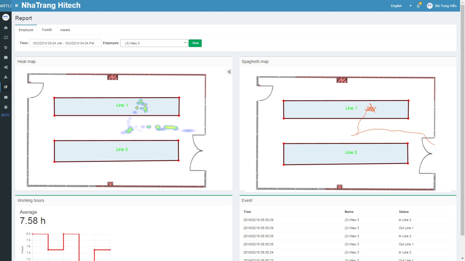Viewport: 465px width, 261px height.
Task: Open the user account icon in sidebar
Action: [x=6, y=107]
